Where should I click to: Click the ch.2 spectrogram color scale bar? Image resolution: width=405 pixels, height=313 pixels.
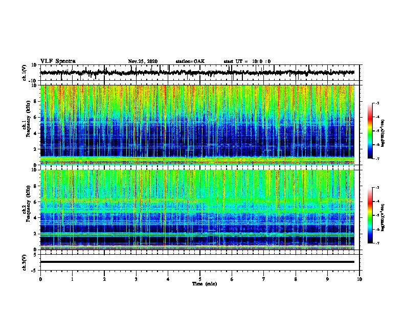370,215
